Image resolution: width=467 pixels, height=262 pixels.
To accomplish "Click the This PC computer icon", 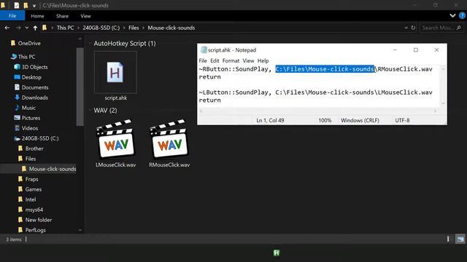I will click(13, 57).
